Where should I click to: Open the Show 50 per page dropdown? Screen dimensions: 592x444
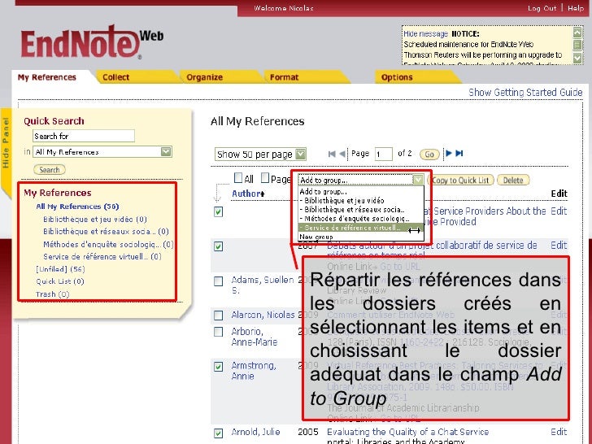pyautogui.click(x=260, y=154)
